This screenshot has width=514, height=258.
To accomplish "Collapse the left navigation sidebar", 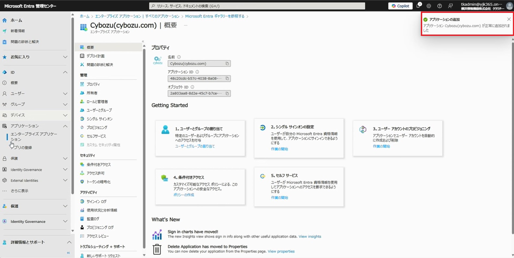I will coord(68,253).
